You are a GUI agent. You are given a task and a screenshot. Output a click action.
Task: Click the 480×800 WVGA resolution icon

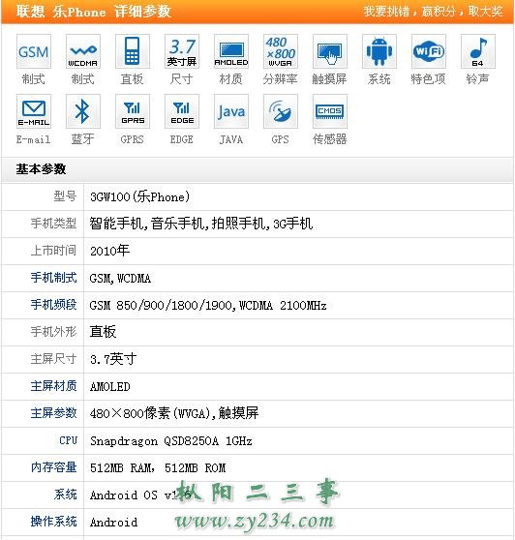coord(281,51)
